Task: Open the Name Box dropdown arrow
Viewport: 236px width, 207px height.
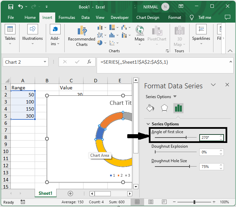Action: click(45, 62)
